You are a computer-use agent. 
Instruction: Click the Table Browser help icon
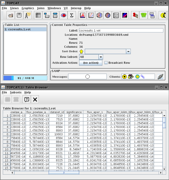(26, 99)
